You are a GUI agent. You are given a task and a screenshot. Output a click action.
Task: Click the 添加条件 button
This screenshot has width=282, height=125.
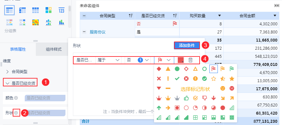coord(187,45)
